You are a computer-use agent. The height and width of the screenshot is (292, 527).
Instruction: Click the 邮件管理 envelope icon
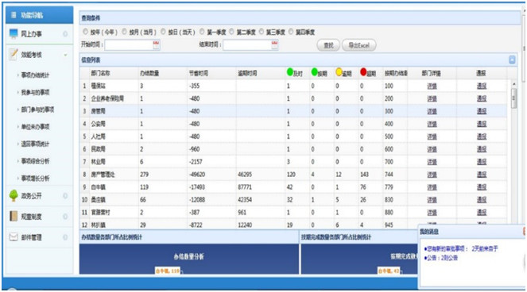click(x=14, y=237)
